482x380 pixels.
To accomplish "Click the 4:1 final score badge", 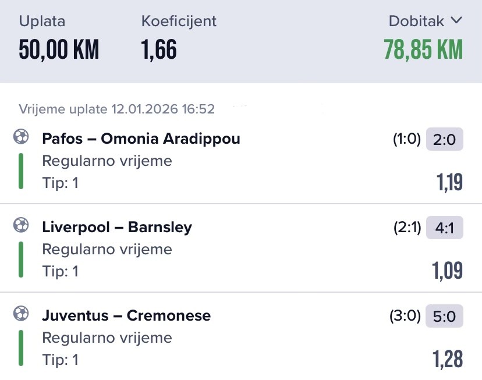I will pos(445,228).
